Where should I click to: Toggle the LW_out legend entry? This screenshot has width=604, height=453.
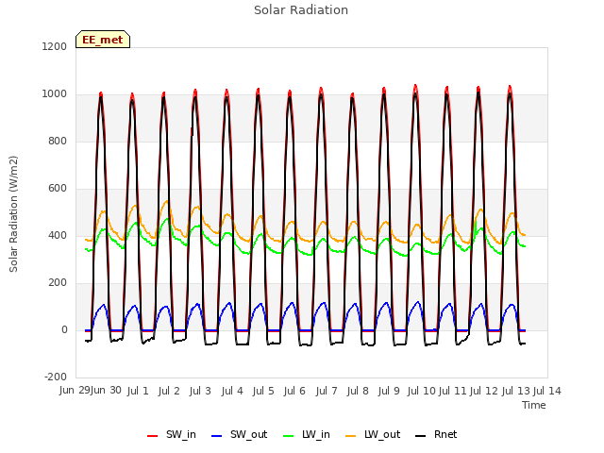coord(374,435)
